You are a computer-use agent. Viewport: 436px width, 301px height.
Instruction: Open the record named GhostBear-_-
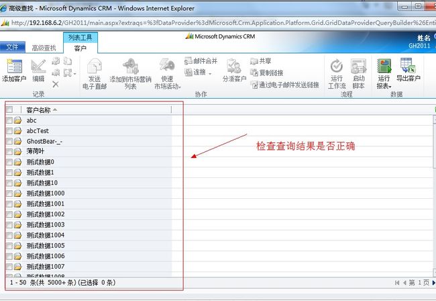click(44, 142)
